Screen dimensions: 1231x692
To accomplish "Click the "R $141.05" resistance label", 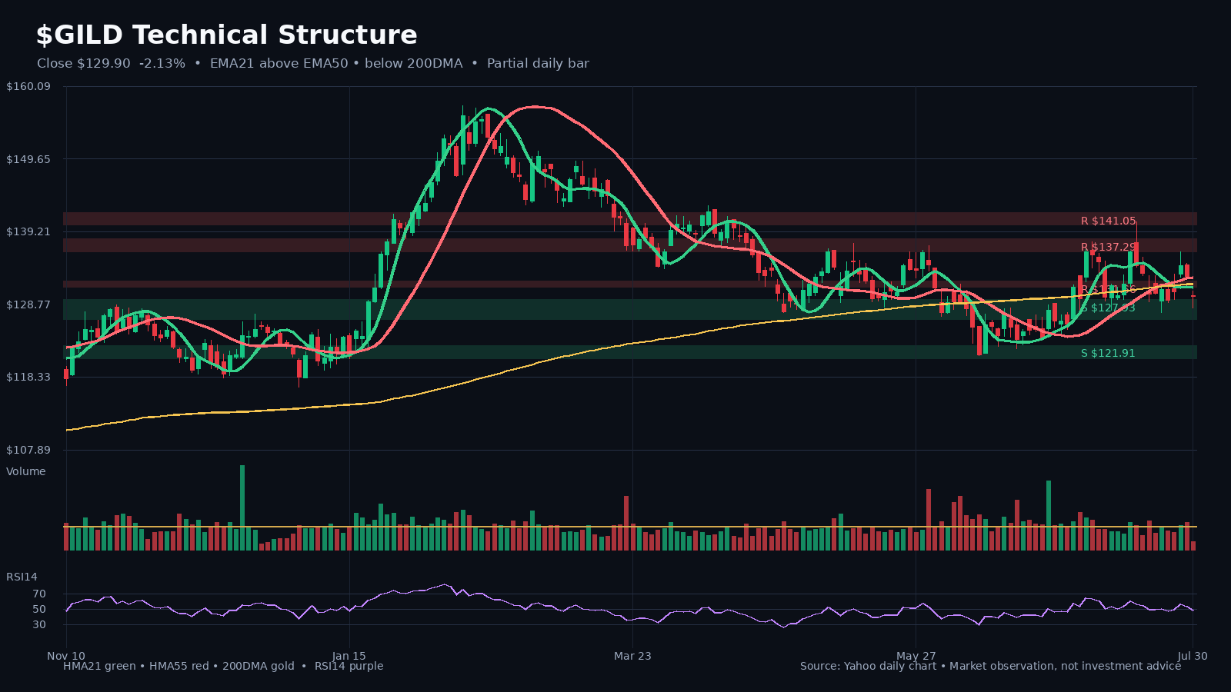I will [1108, 221].
